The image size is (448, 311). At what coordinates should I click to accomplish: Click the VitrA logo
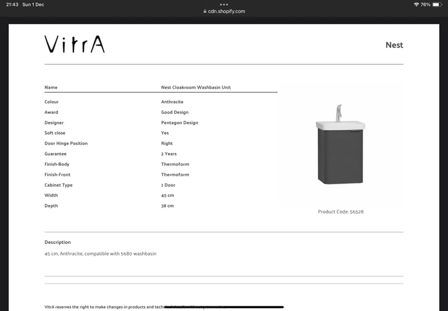point(75,44)
